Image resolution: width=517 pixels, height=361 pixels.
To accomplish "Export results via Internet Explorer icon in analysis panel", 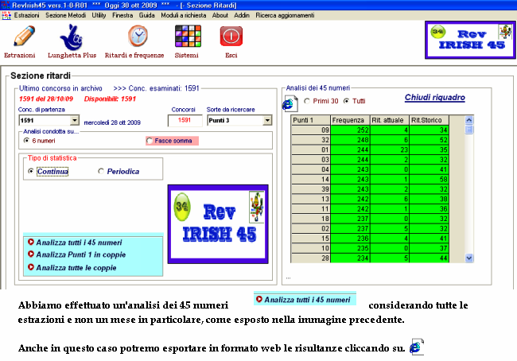I will click(290, 103).
